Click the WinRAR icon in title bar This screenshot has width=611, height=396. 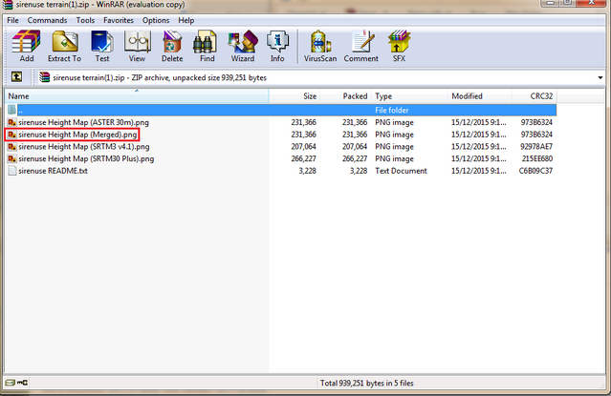click(8, 5)
